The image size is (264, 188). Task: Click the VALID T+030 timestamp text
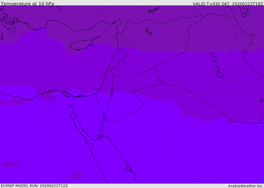[228, 4]
